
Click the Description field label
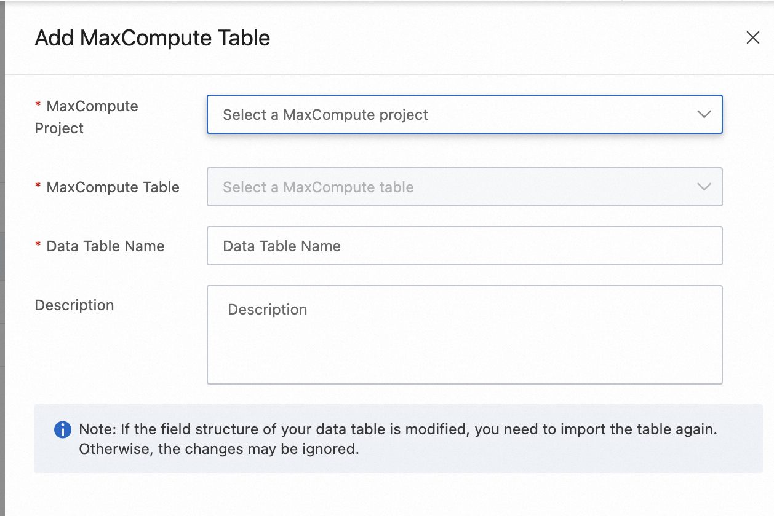pos(74,305)
